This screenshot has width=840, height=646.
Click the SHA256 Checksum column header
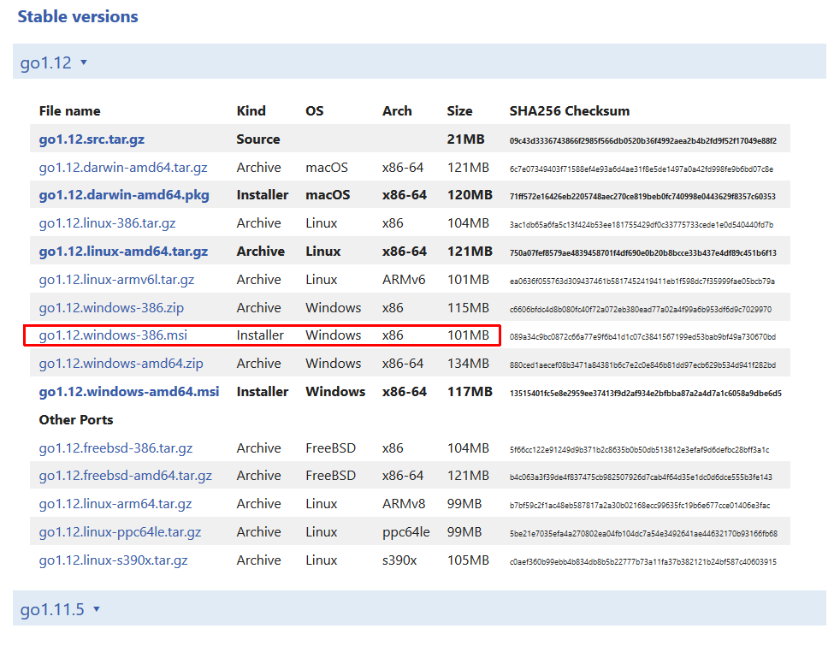point(570,111)
